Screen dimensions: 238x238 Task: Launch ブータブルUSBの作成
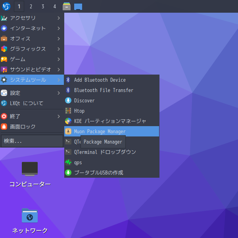[112, 173]
